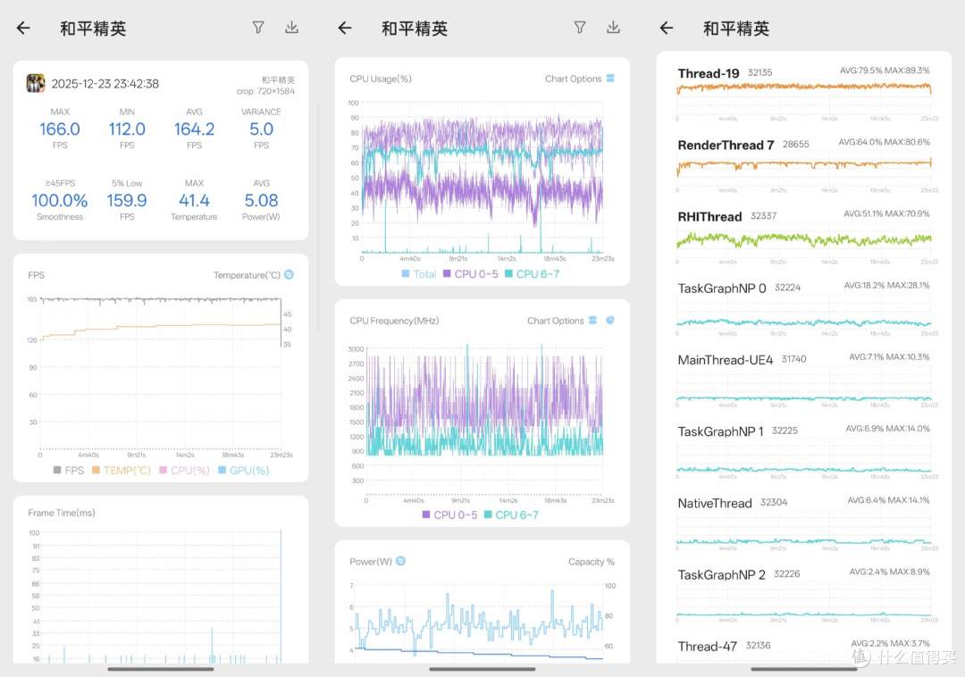Image resolution: width=965 pixels, height=677 pixels.
Task: Open the RenderThread 7 row
Action: (x=804, y=163)
